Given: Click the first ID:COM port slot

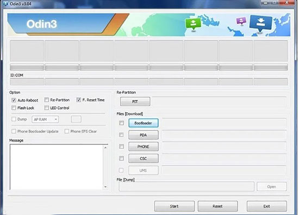Looking at the screenshot, I should (x=27, y=81).
